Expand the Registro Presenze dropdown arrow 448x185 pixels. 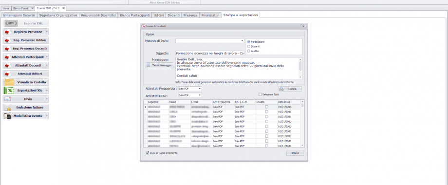coord(47,32)
